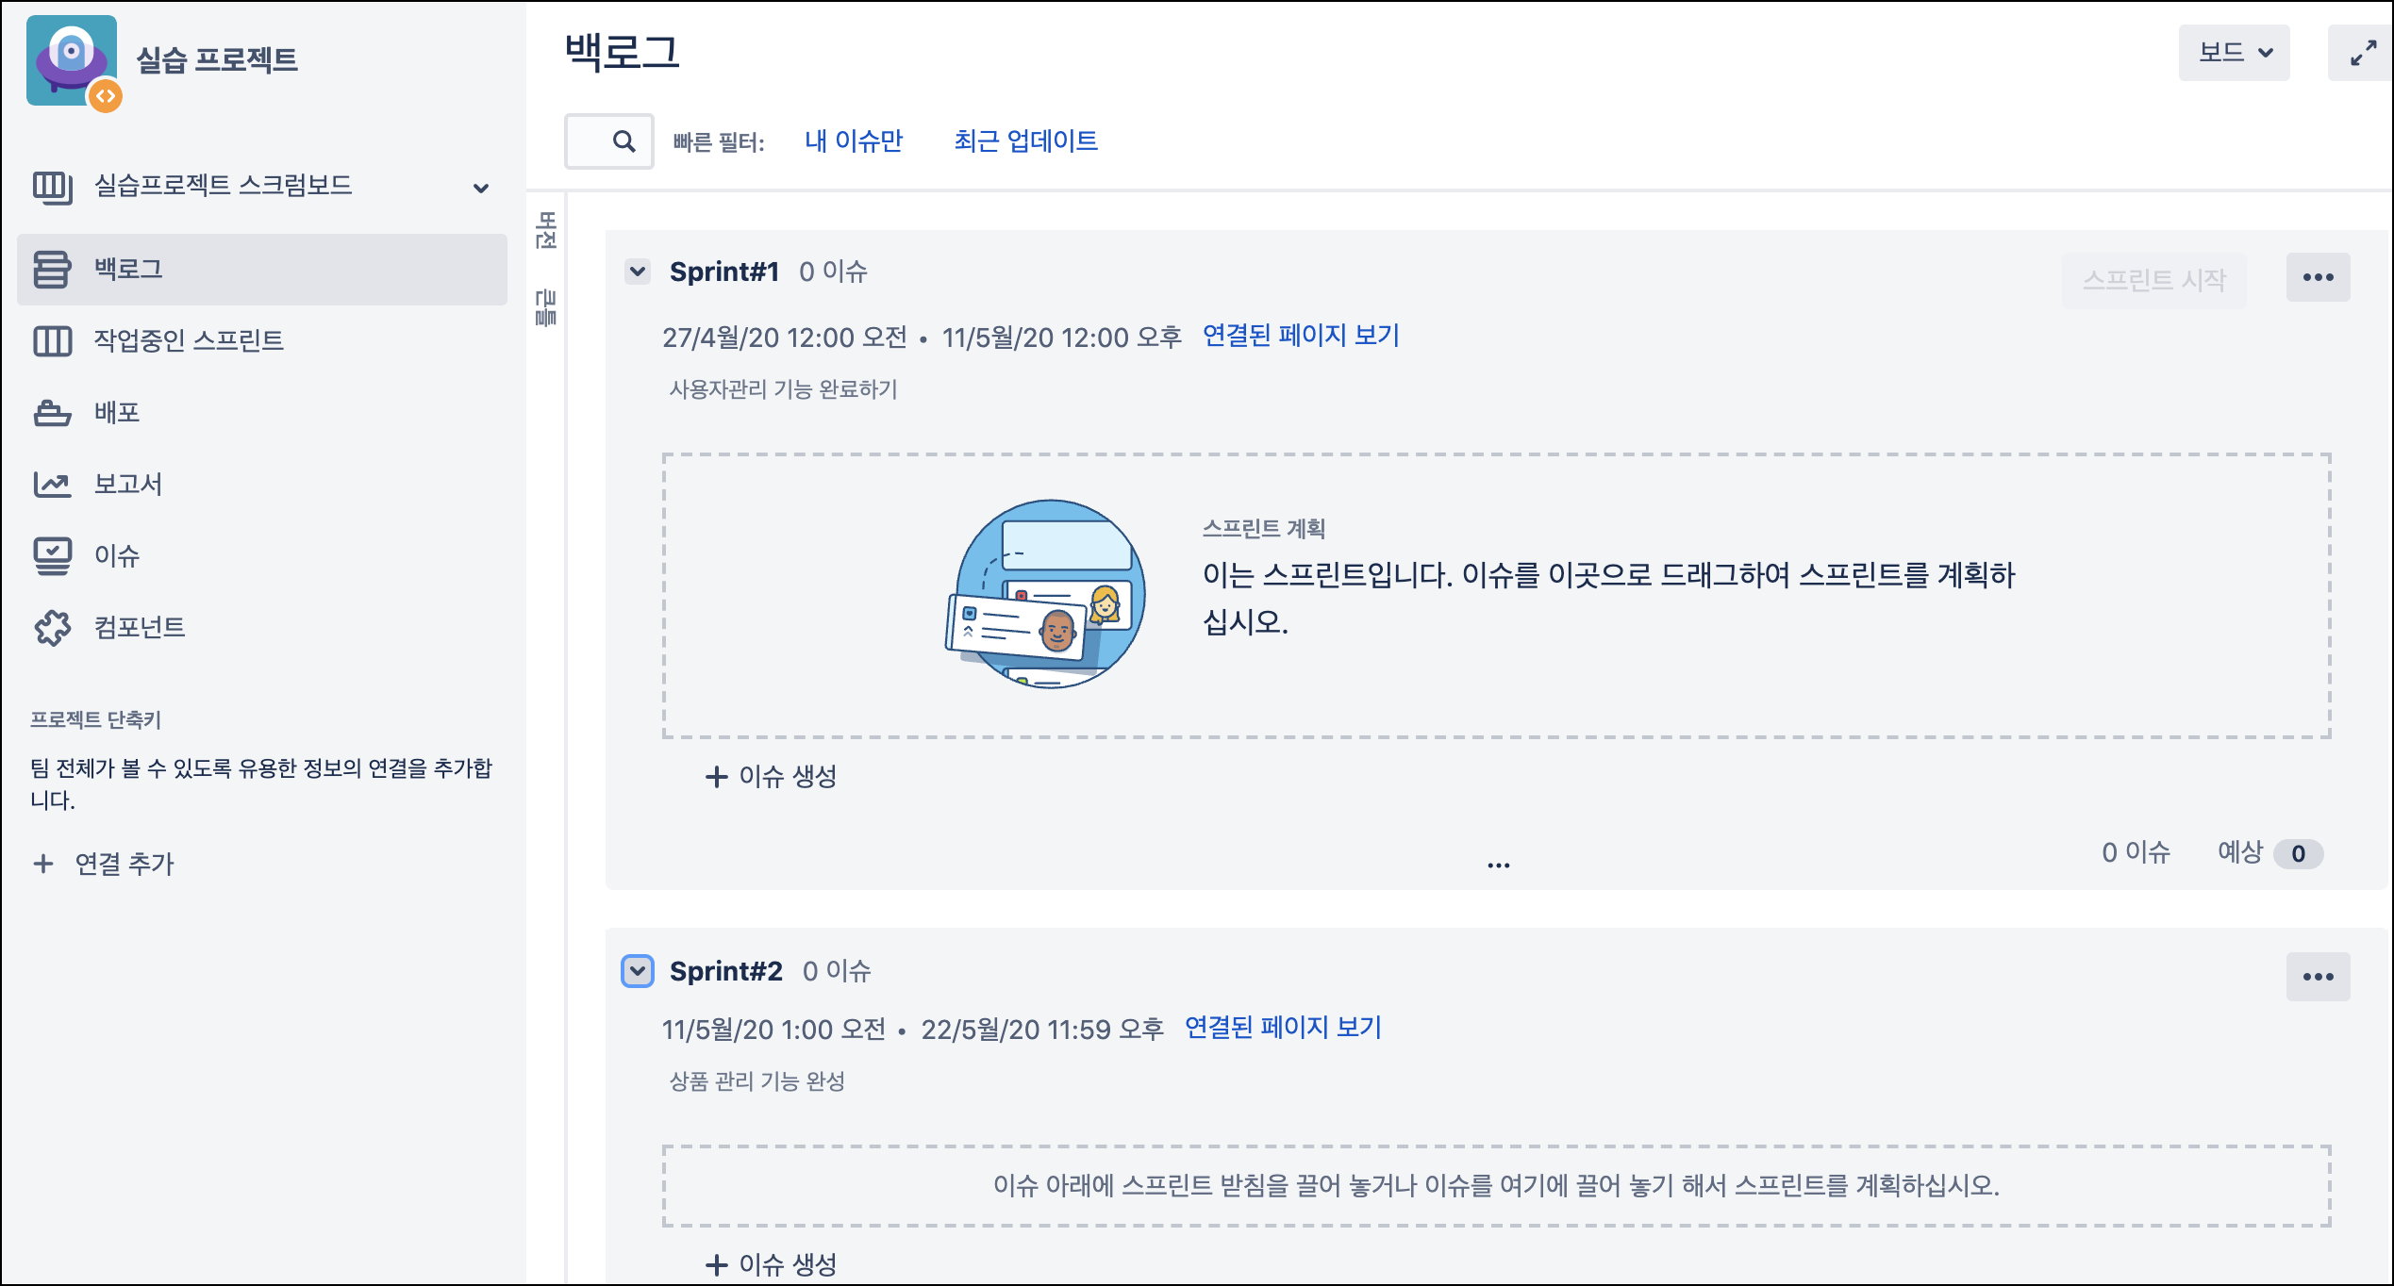Click the backlog search magnifier icon
This screenshot has width=2394, height=1286.
point(623,141)
